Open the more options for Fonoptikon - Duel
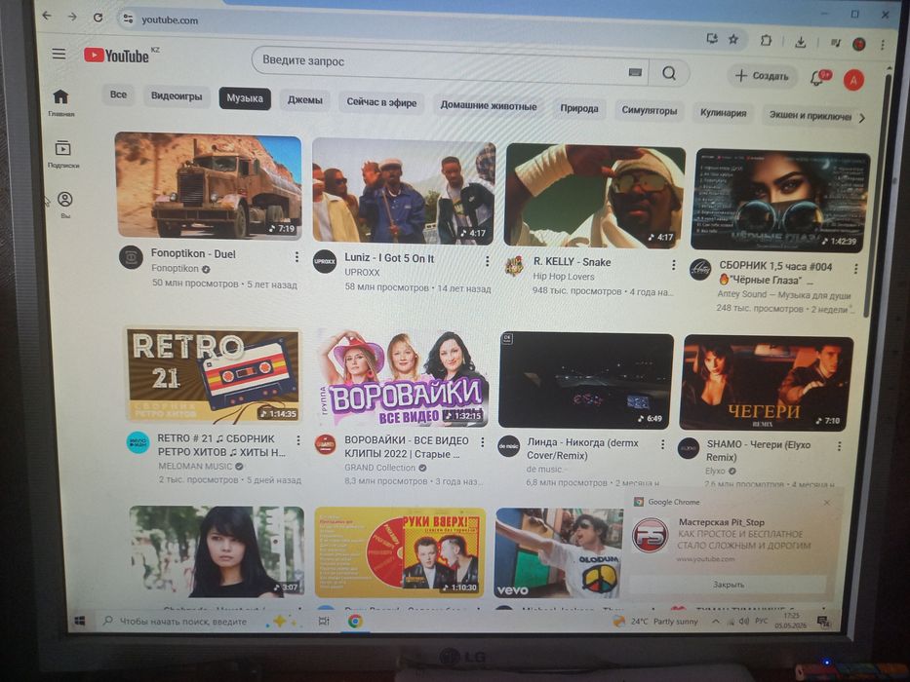The image size is (910, 682). [x=297, y=256]
